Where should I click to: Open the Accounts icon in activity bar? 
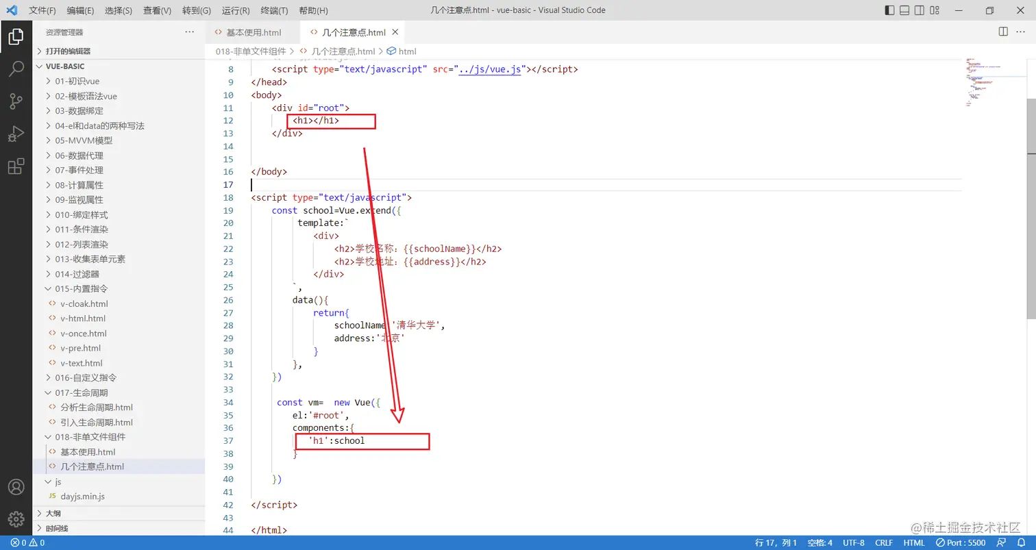point(16,487)
